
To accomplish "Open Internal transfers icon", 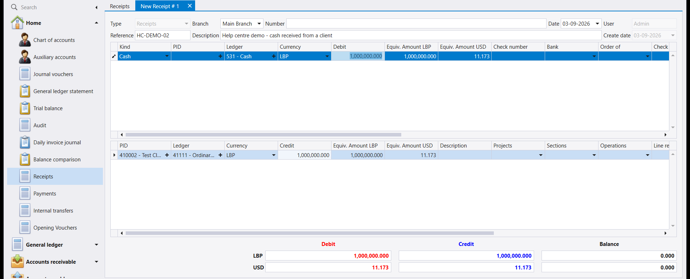I will coord(25,210).
